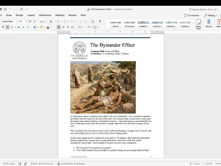The width and height of the screenshot is (221, 166).
Task: Click the Sort A-Z icon
Action: (93, 21)
